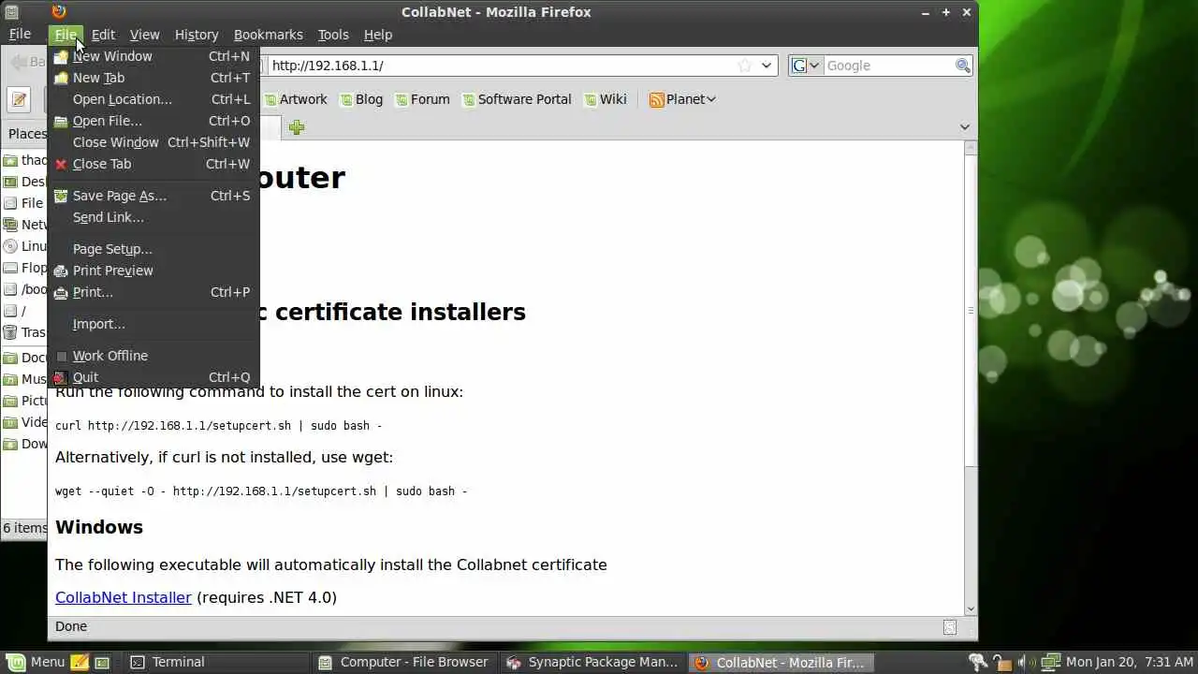Open the Edit menu
This screenshot has height=674, width=1198.
click(x=103, y=35)
